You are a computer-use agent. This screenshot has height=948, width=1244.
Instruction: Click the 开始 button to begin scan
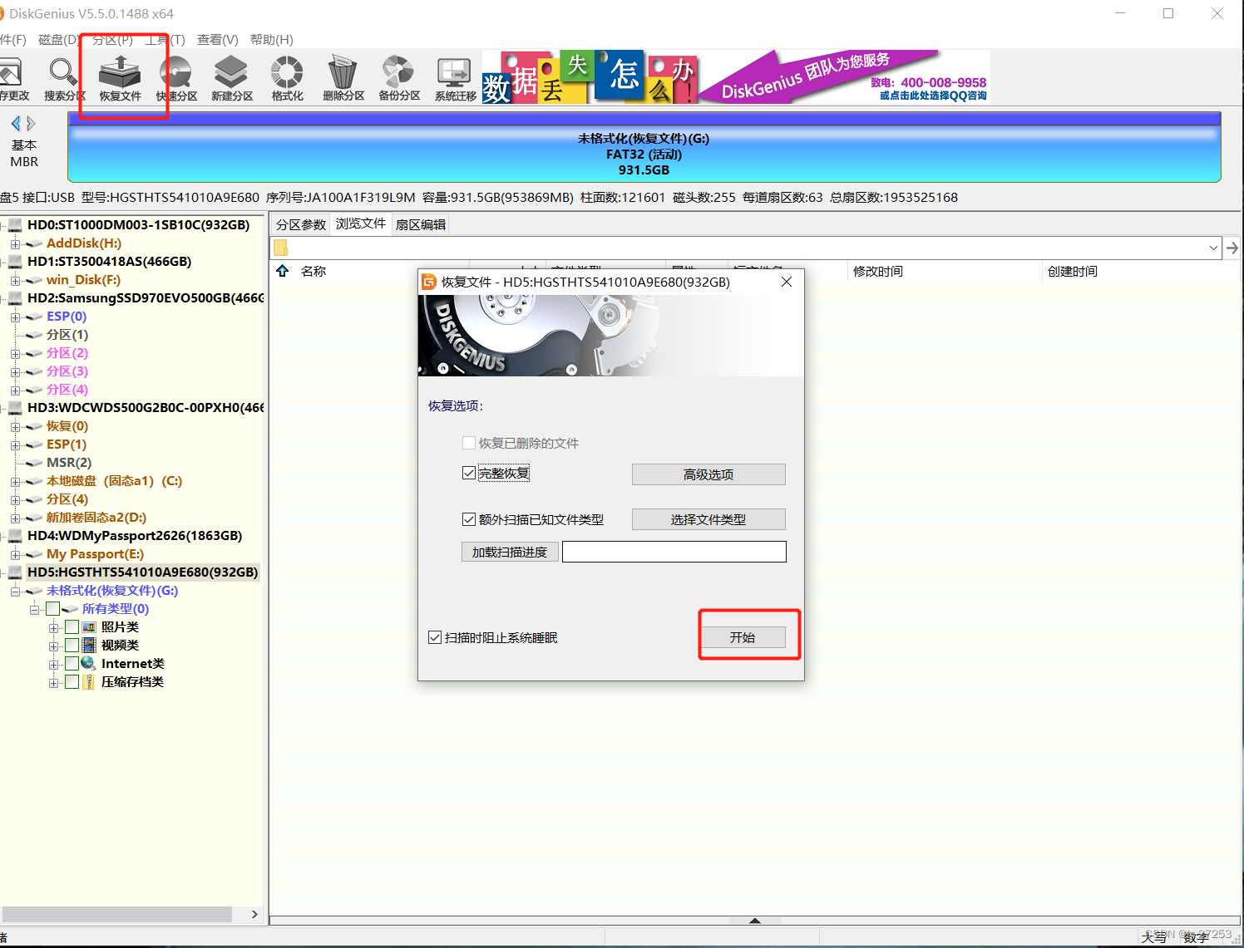pyautogui.click(x=742, y=637)
